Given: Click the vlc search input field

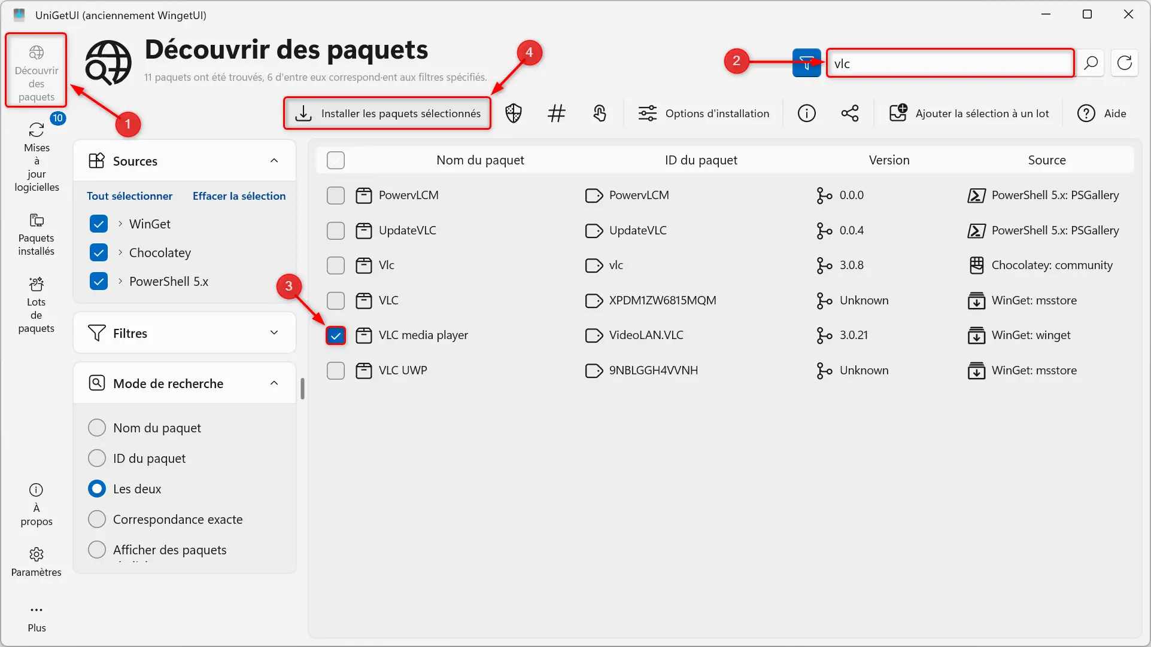Looking at the screenshot, I should pyautogui.click(x=950, y=63).
